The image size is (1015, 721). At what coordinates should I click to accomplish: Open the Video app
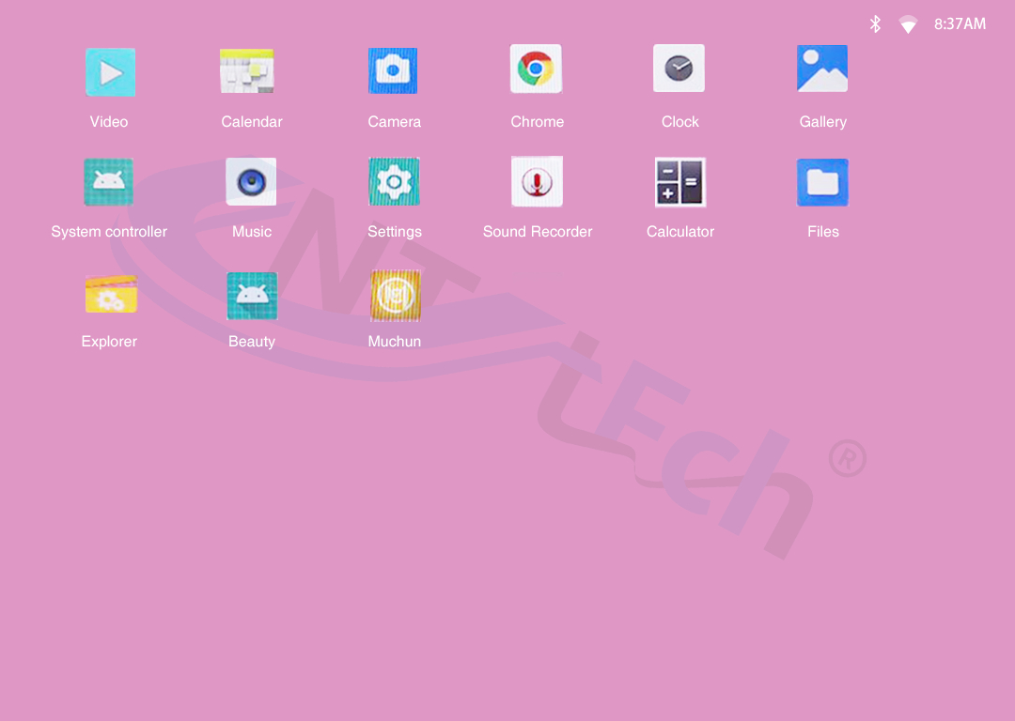click(x=110, y=72)
